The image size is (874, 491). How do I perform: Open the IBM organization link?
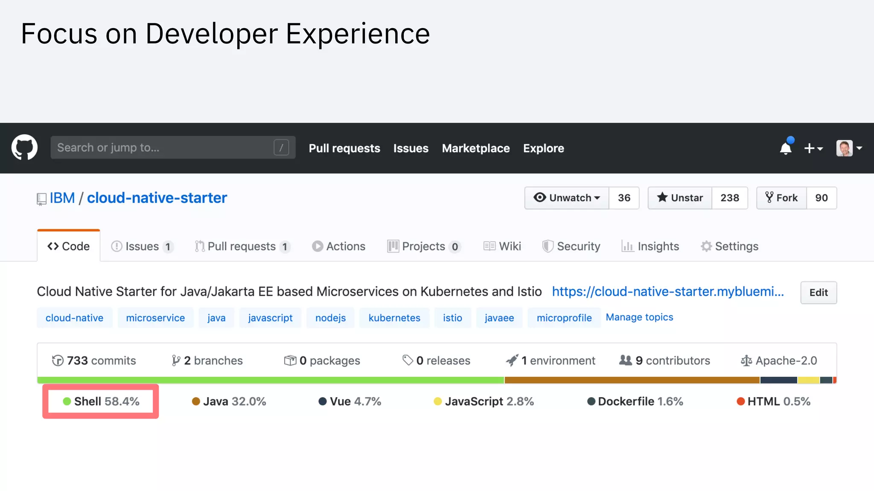pos(62,198)
